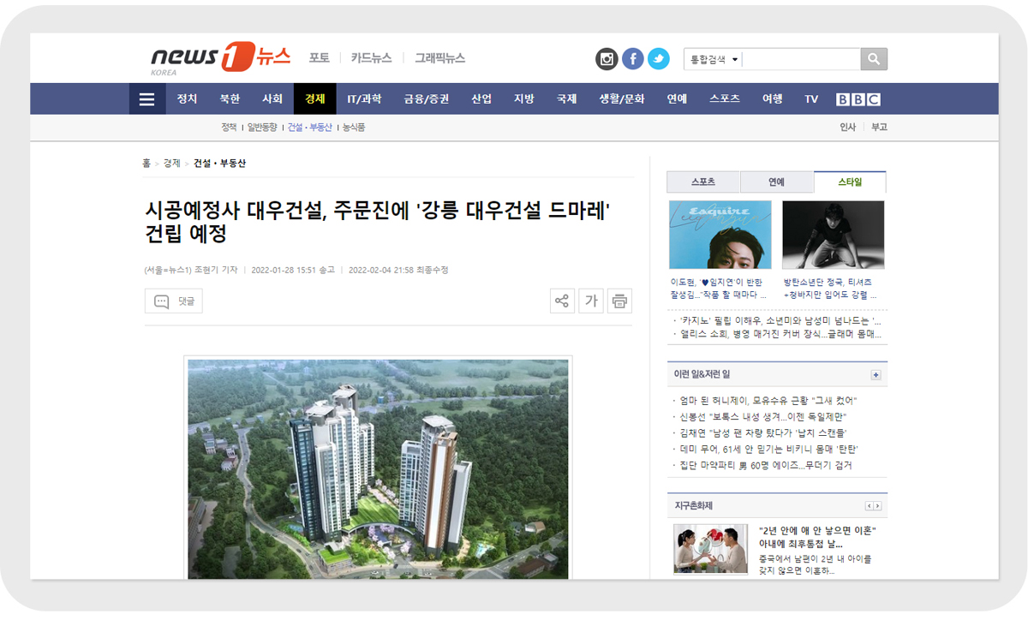Select the 경제 menu
The width and height of the screenshot is (1028, 620).
[x=315, y=99]
